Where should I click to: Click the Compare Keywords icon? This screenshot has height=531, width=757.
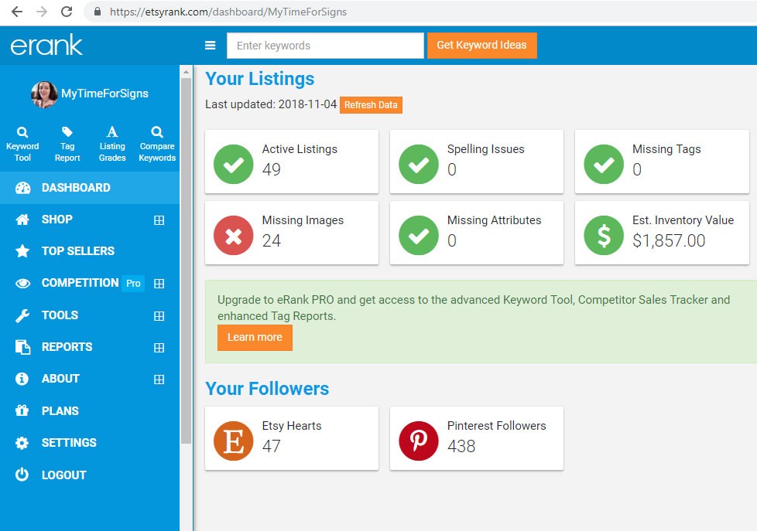coord(157,132)
